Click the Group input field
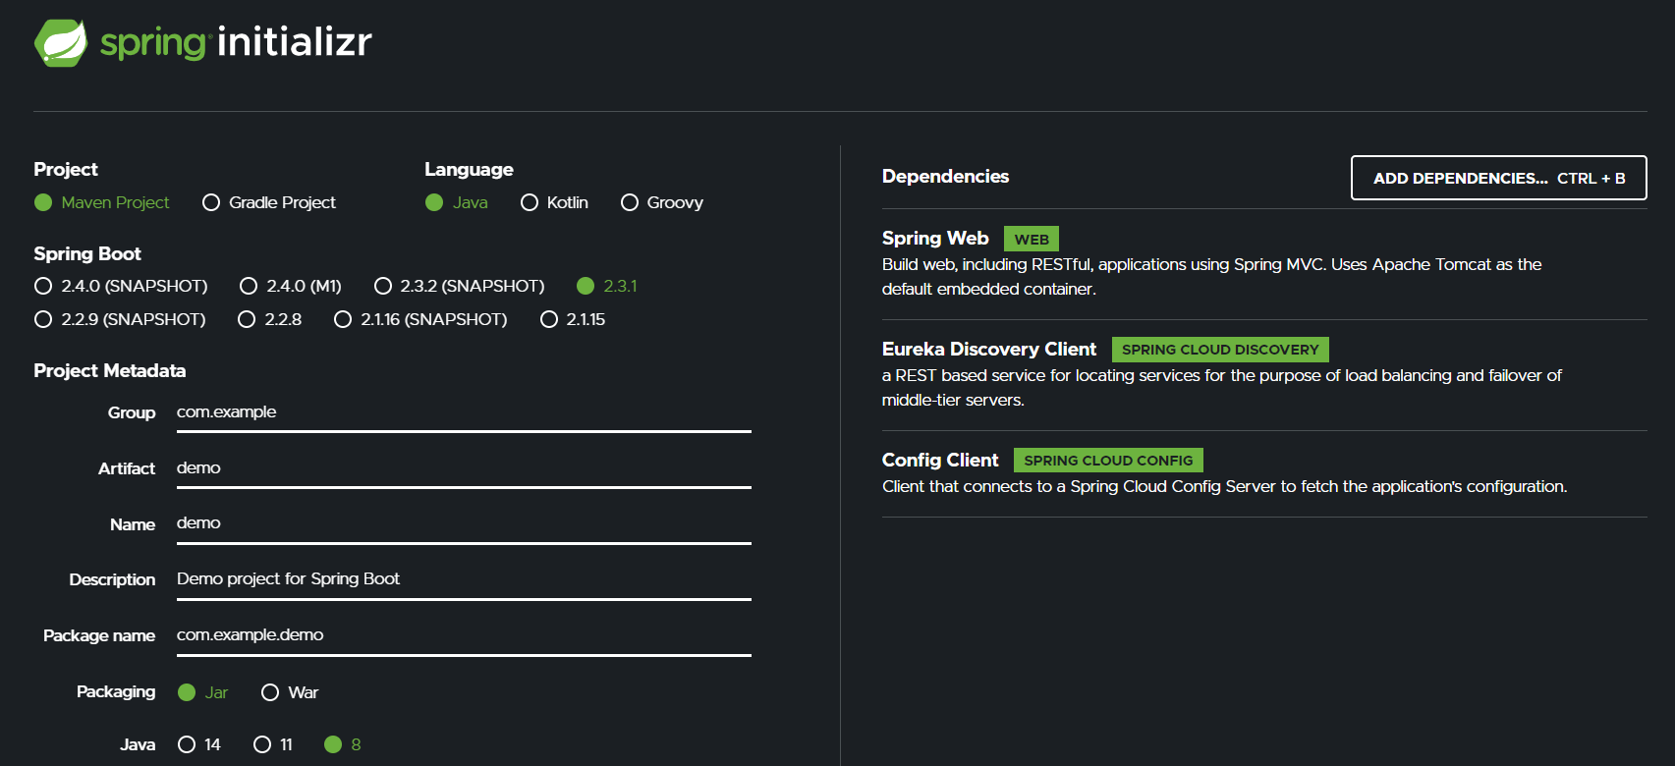The width and height of the screenshot is (1675, 766). 463,412
